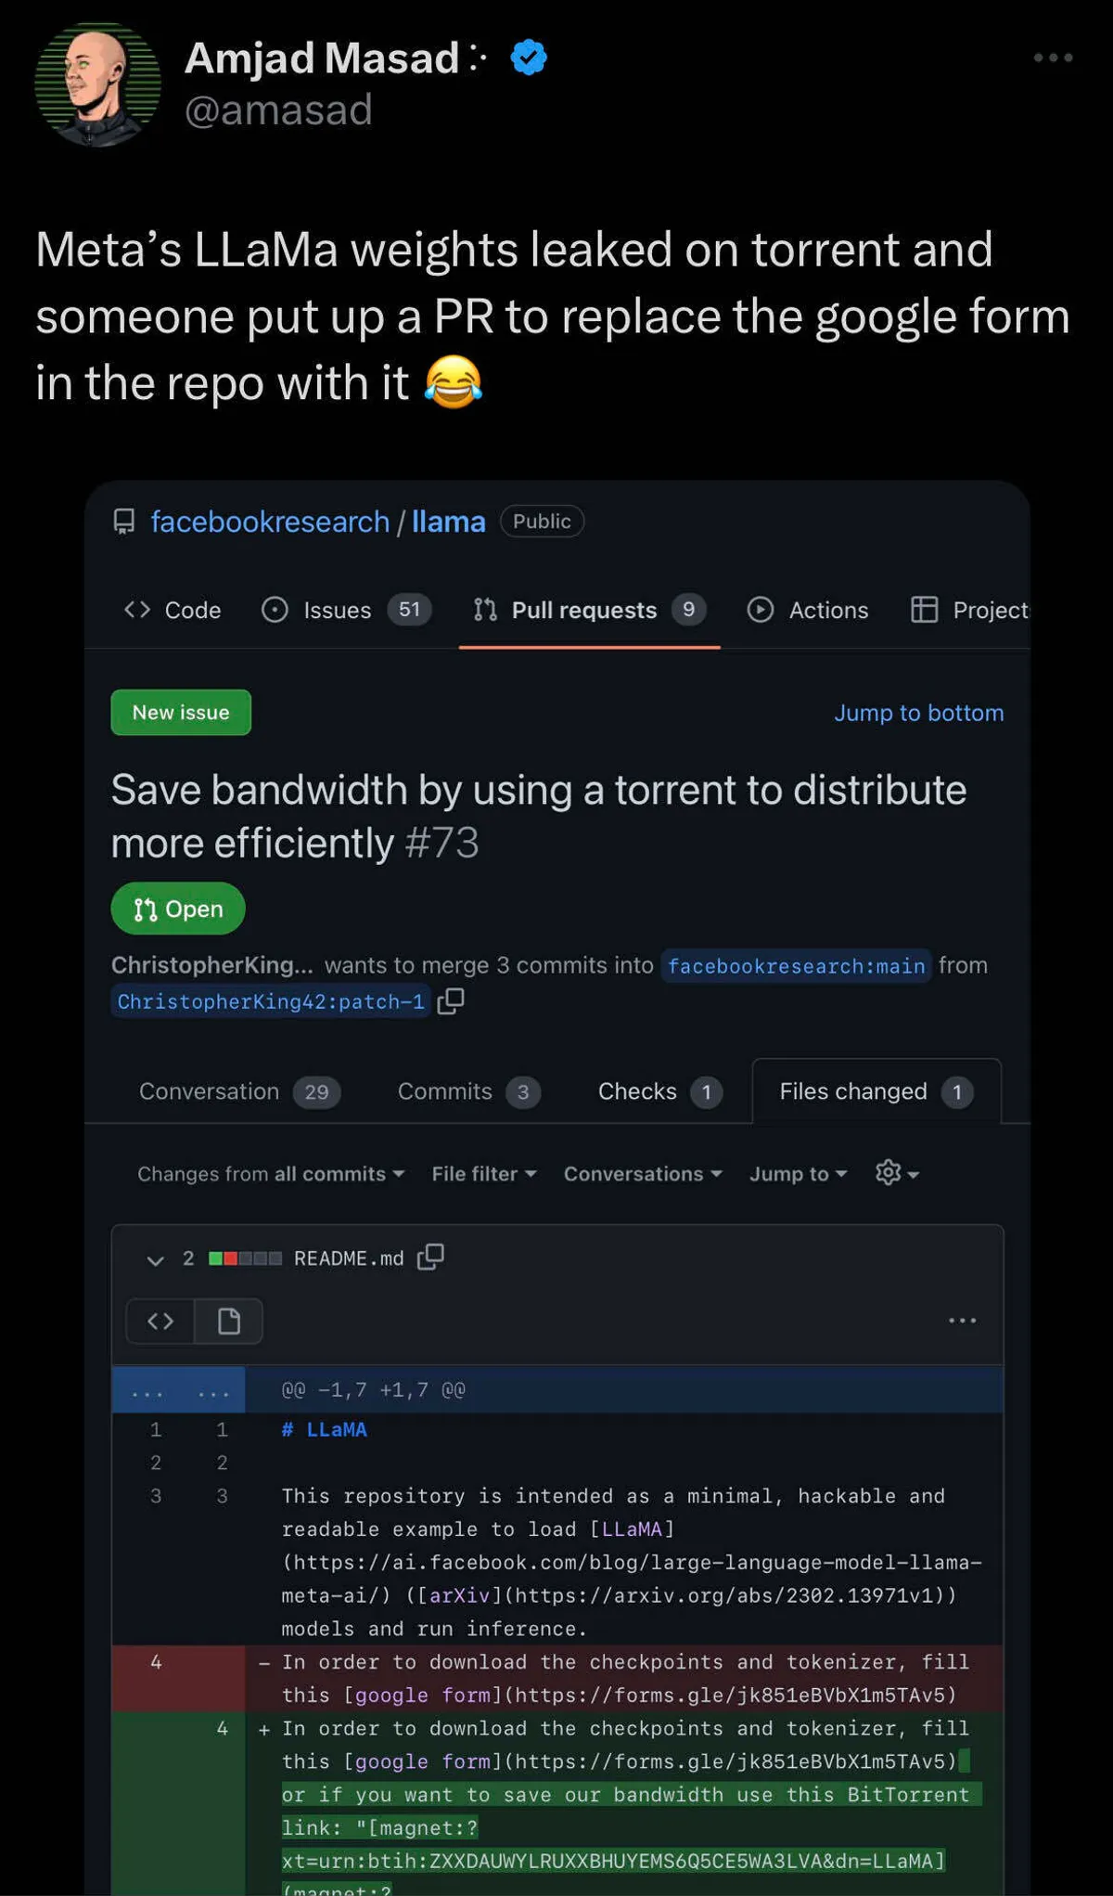Open the File filter dropdown
Image resolution: width=1113 pixels, height=1896 pixels.
point(483,1174)
